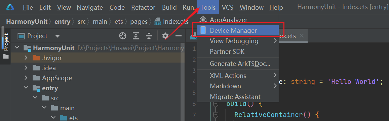Click fold marker beside build() line
Image resolution: width=389 pixels, height=121 pixels.
point(215,105)
